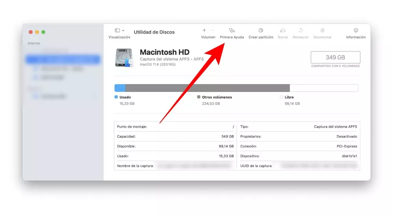
Task: Click the 349 GB capacity box
Action: click(x=335, y=57)
